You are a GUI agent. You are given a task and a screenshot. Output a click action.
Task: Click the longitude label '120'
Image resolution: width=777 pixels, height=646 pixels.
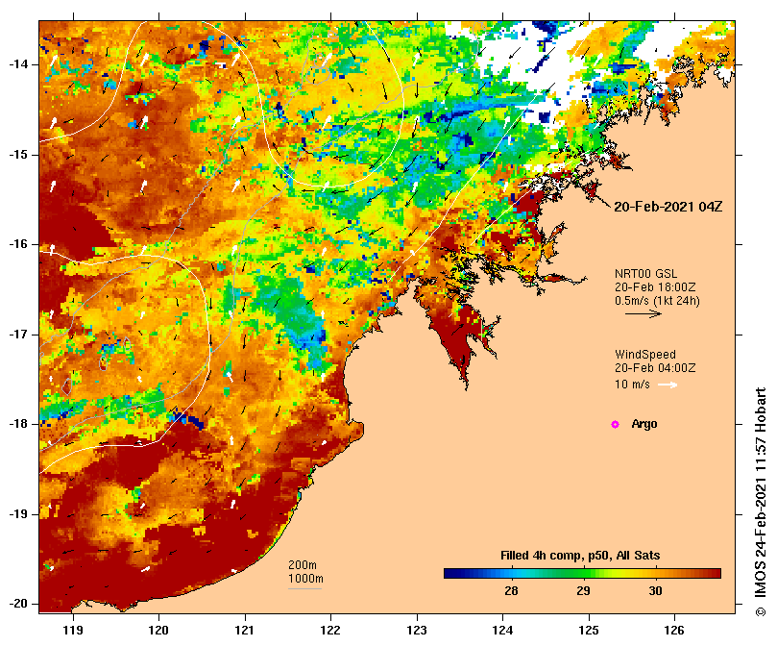159,631
